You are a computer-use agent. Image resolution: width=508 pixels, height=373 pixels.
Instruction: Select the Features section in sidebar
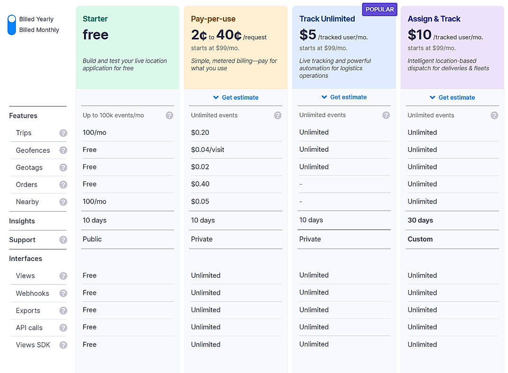coord(23,116)
